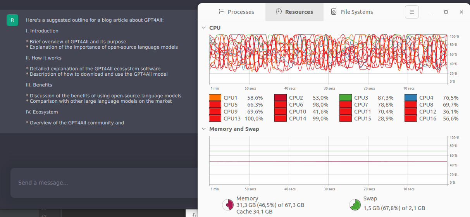Screen dimensions: 470x217
Task: Click 'Brief overview of GPT4All' line in chat
Action: pyautogui.click(x=76, y=42)
